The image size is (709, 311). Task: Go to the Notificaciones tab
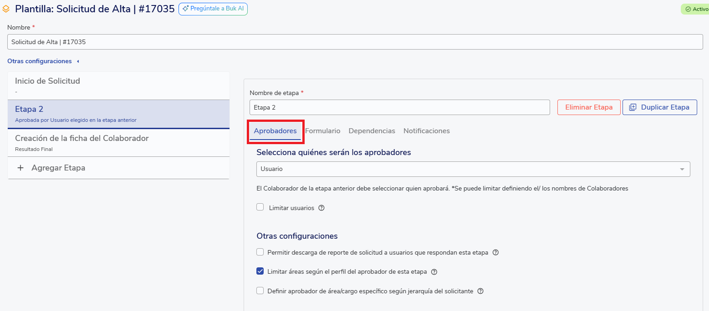point(426,131)
